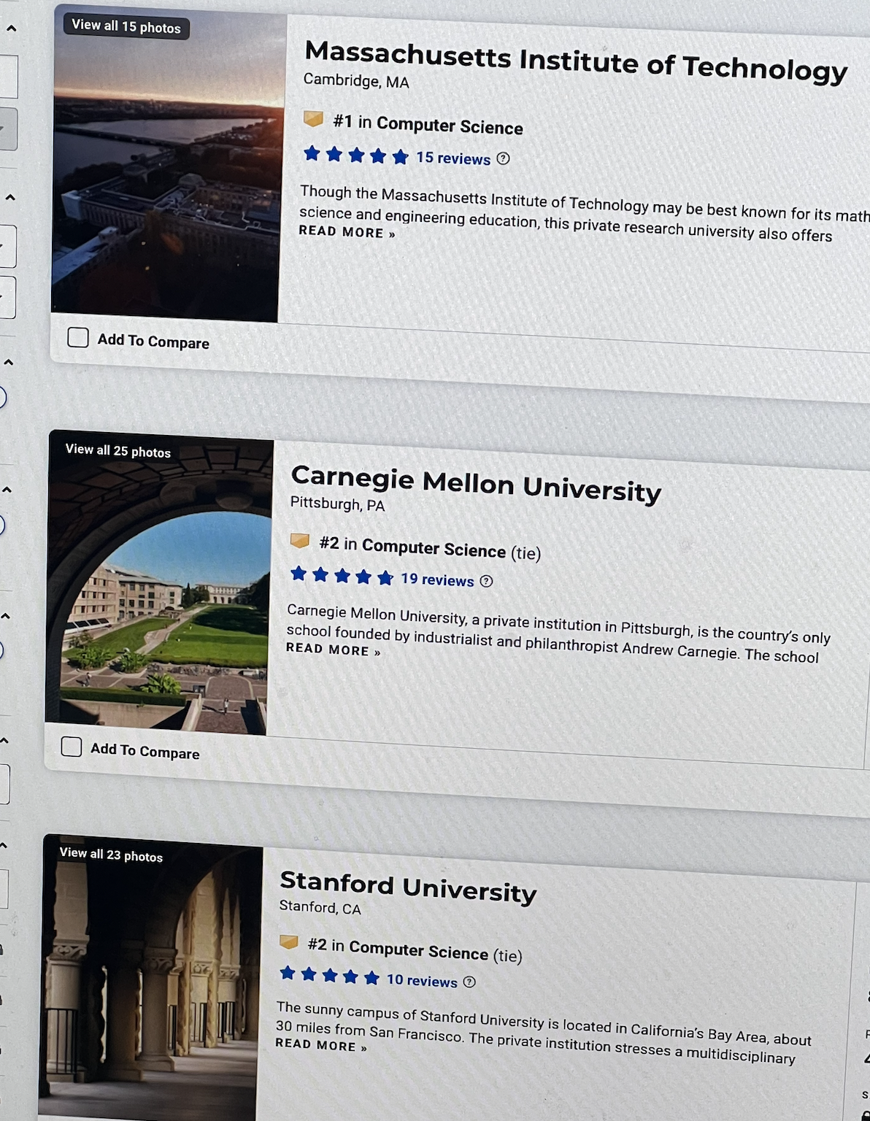Check Add To Compare for MIT

tap(78, 337)
